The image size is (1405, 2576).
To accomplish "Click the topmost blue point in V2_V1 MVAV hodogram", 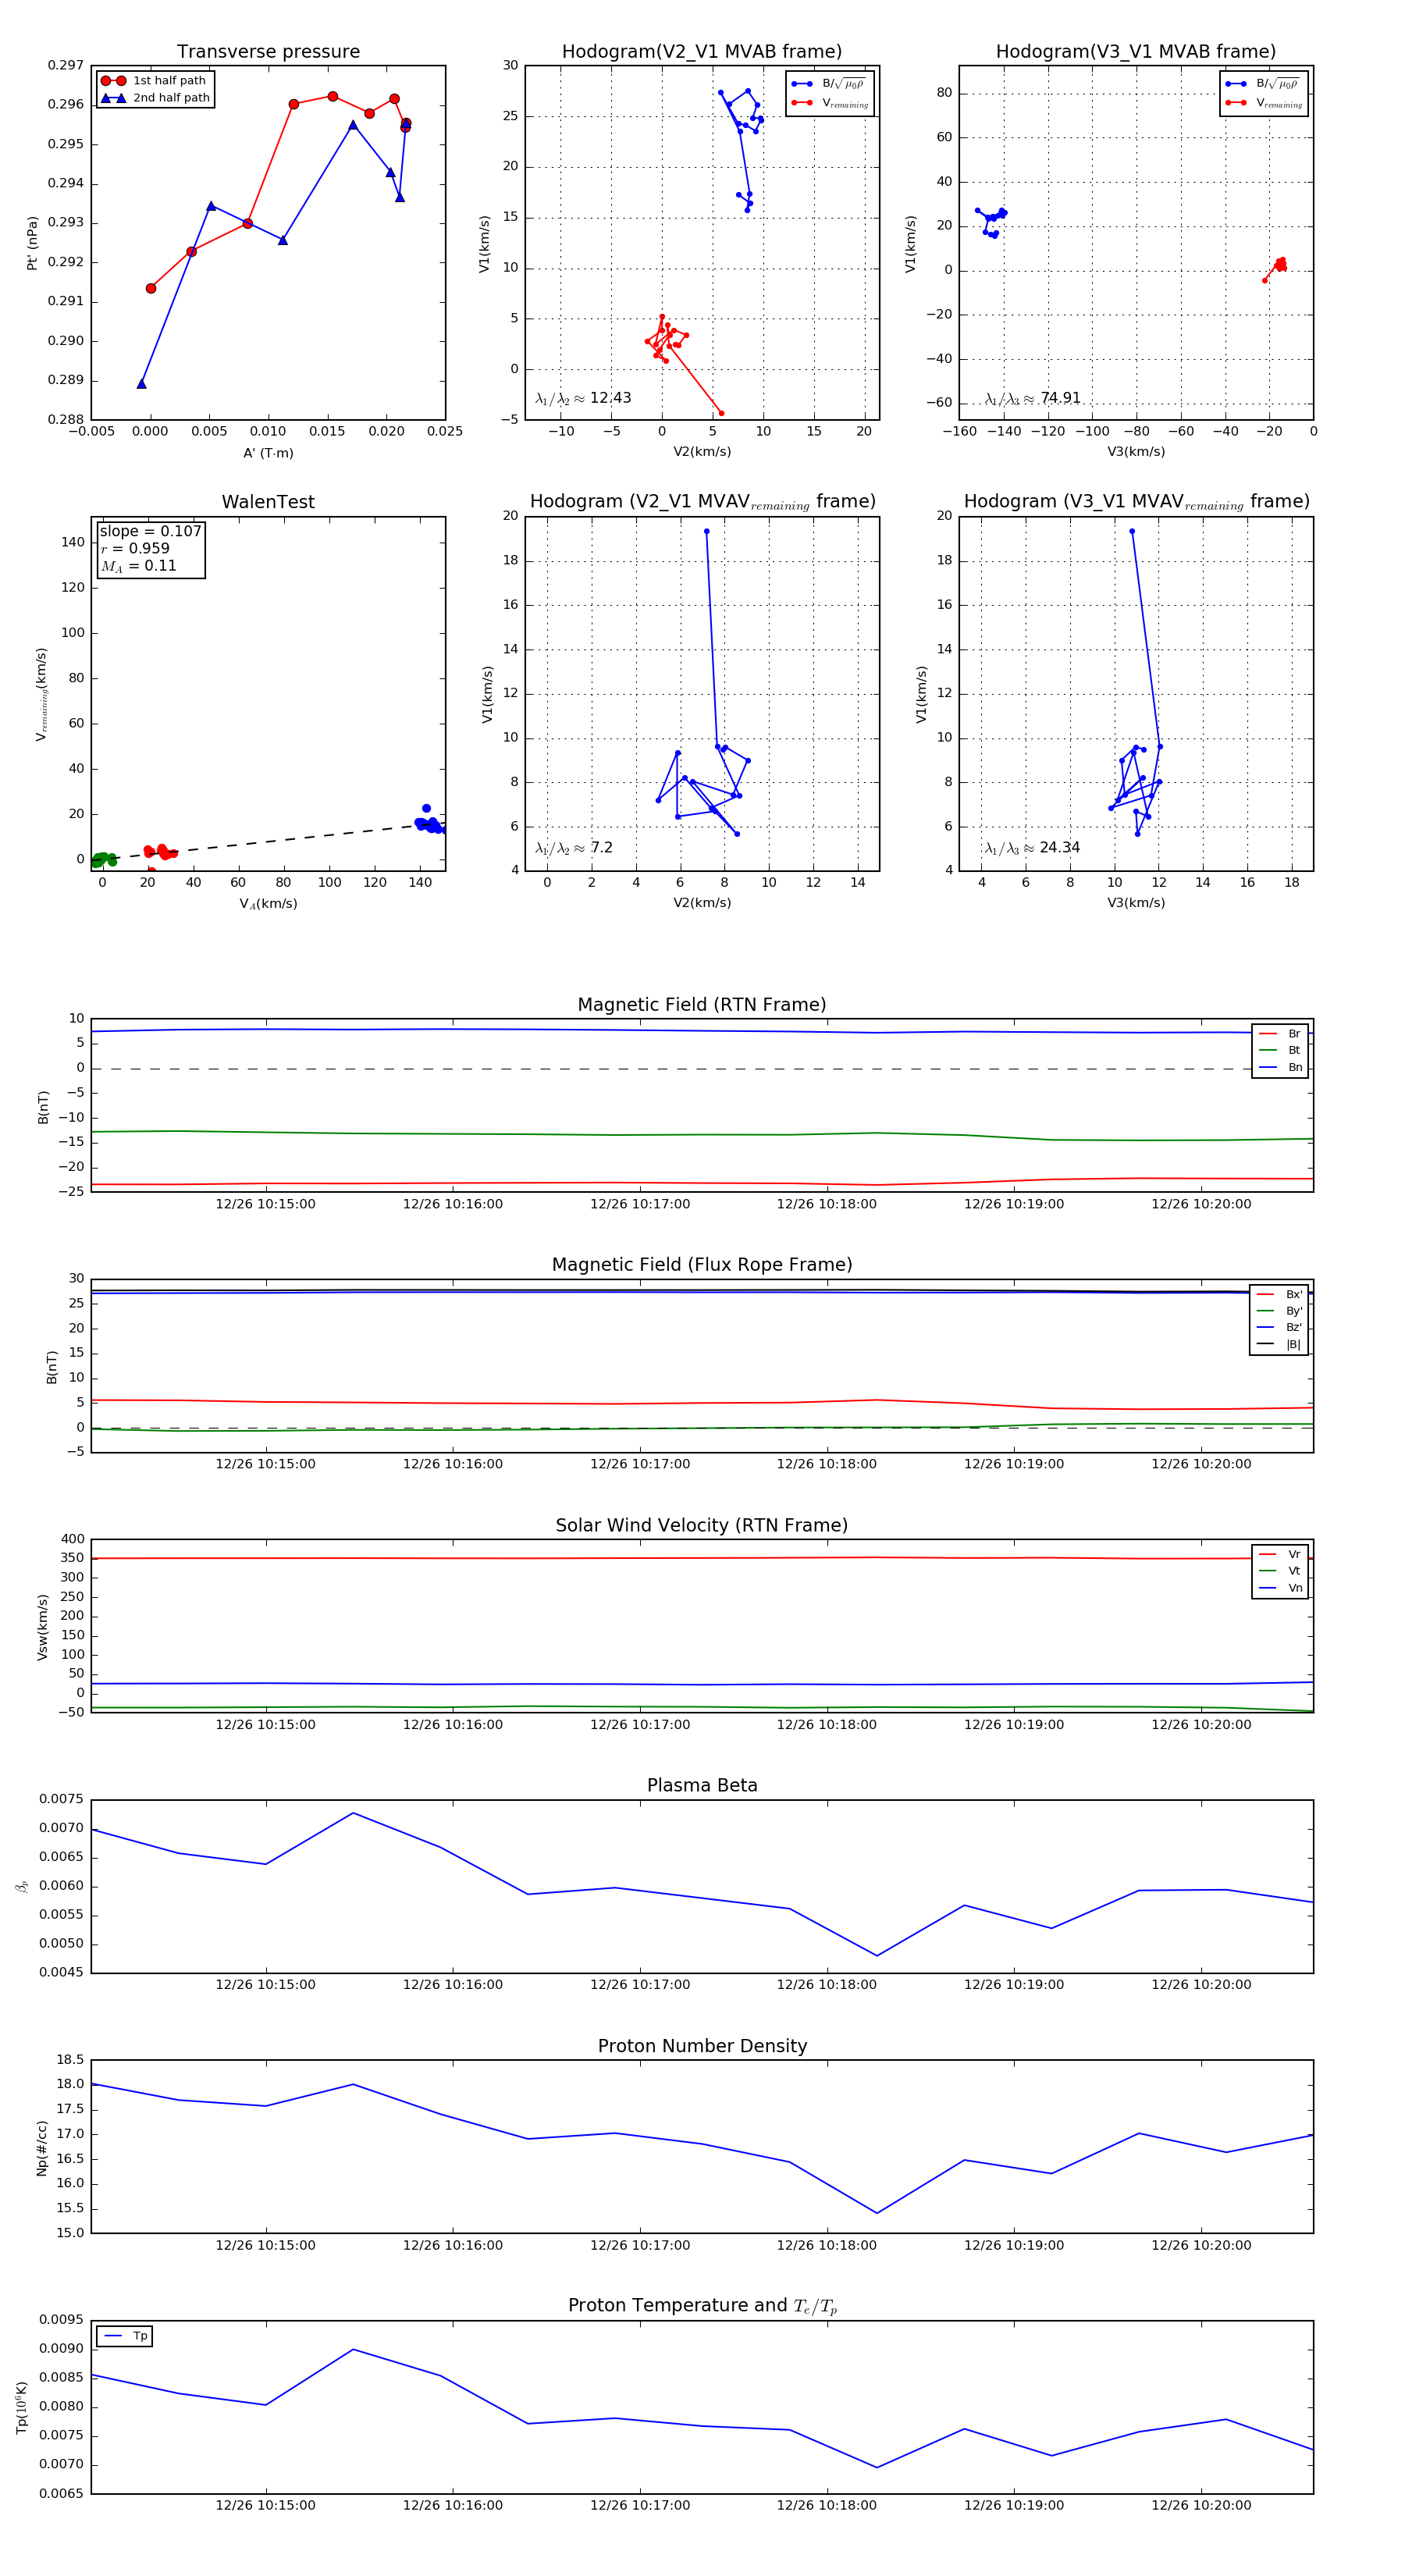I will [707, 531].
